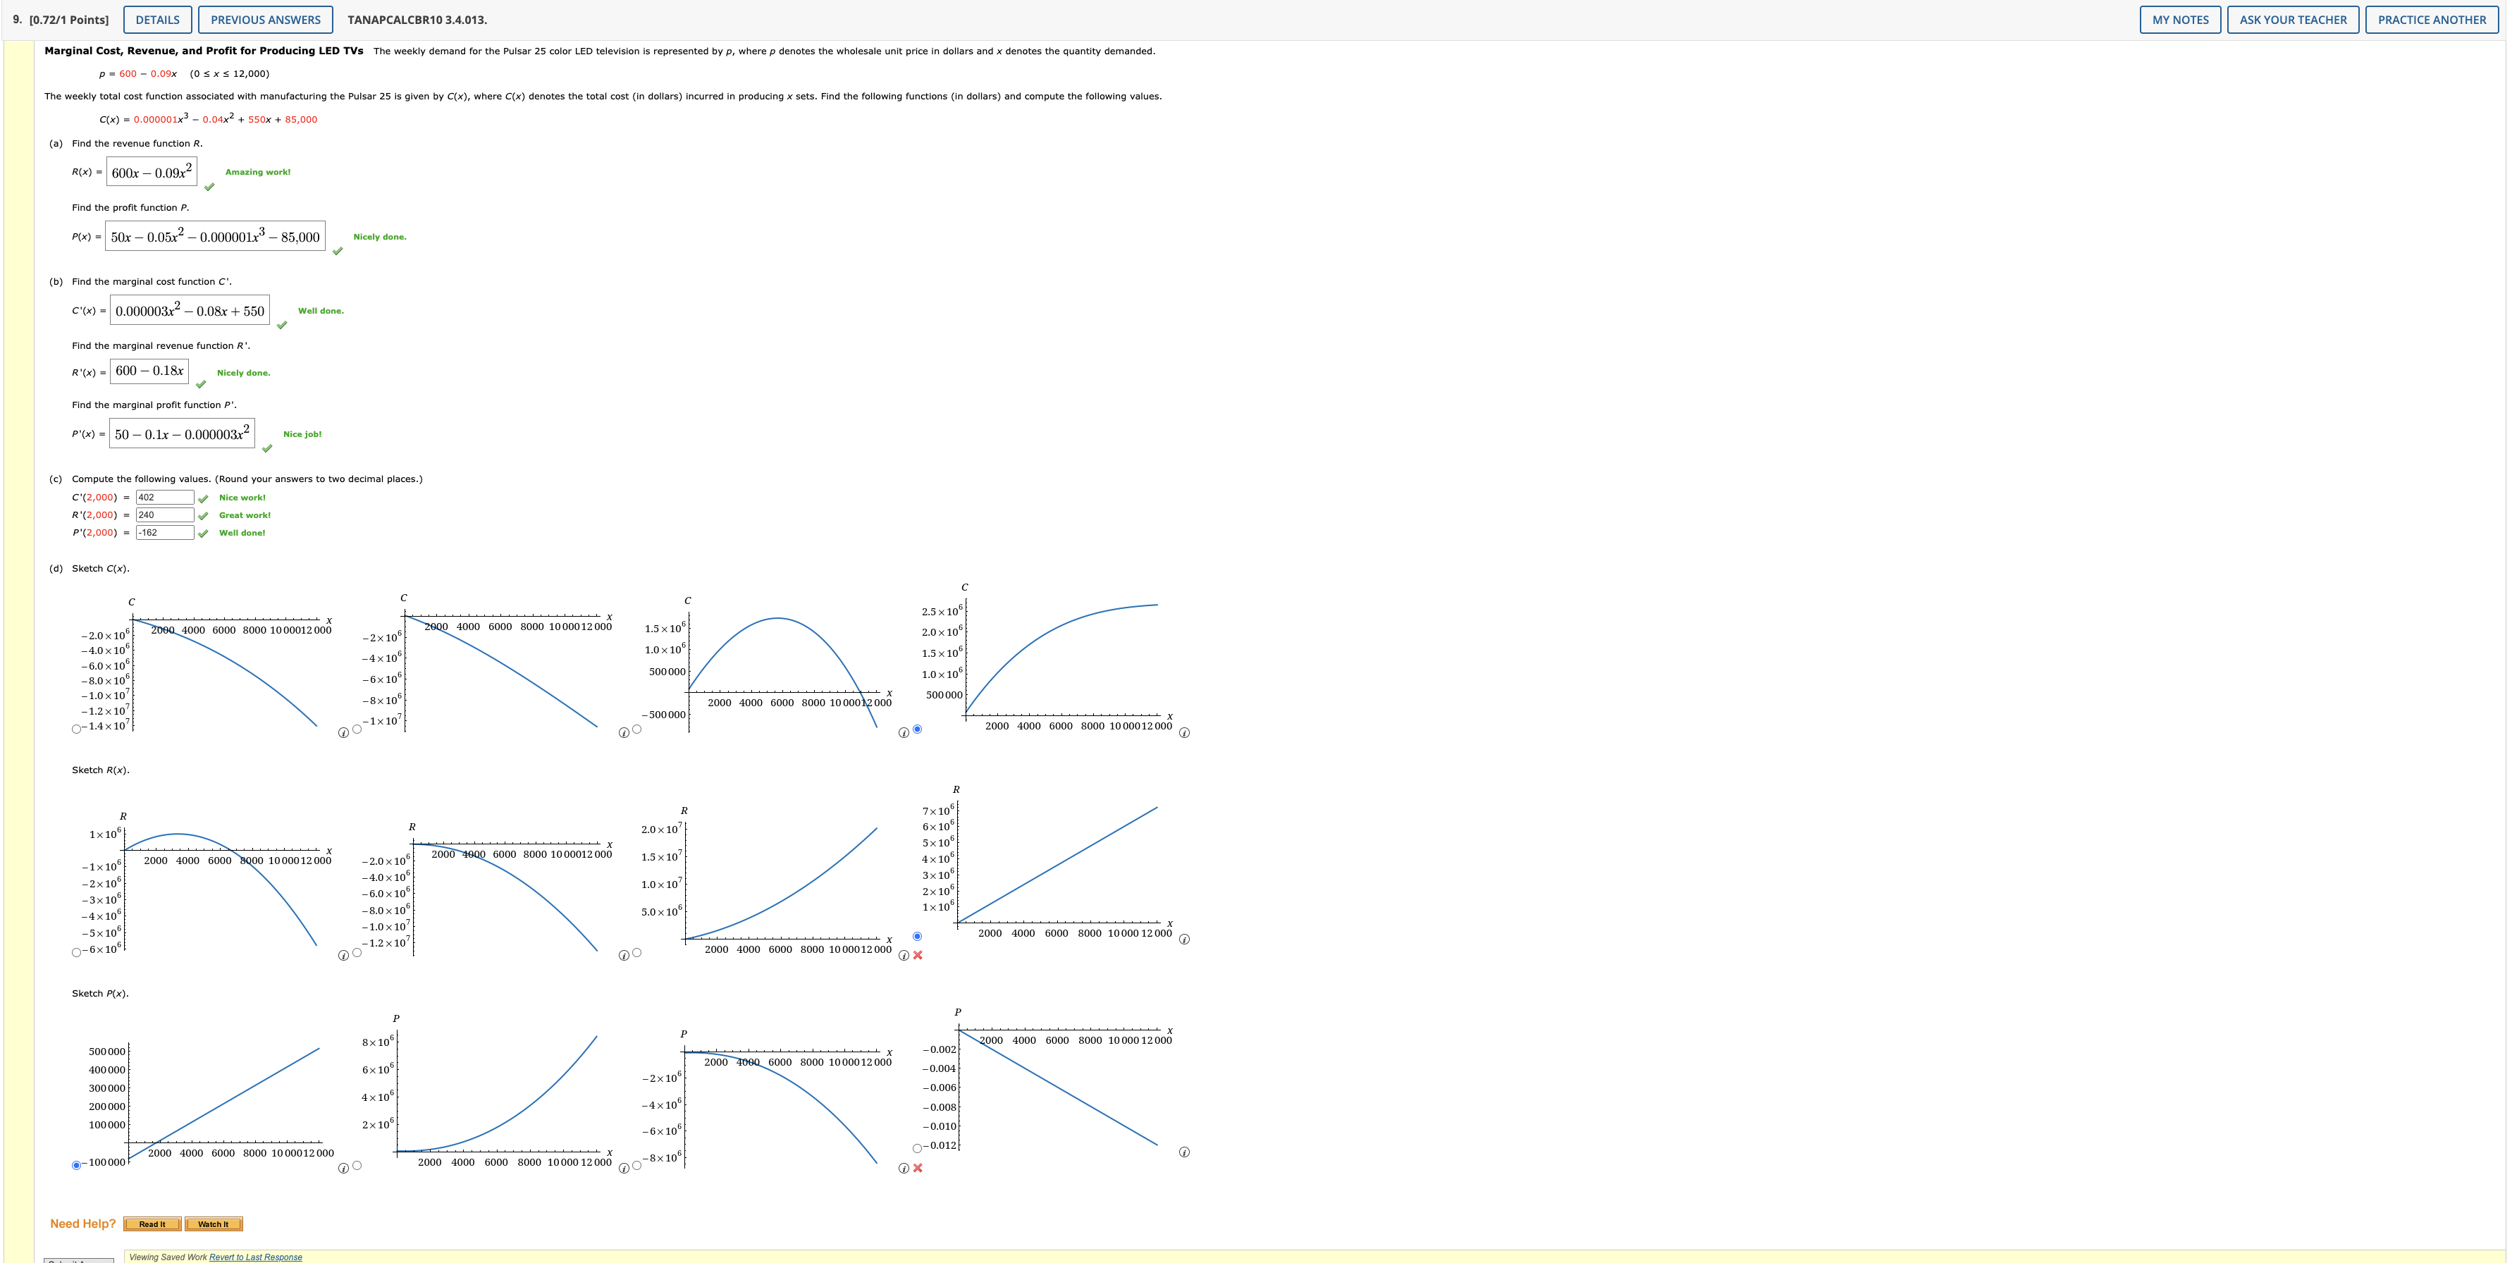
Task: Choose the concave-down arch C(x) graph option
Action: (636, 729)
